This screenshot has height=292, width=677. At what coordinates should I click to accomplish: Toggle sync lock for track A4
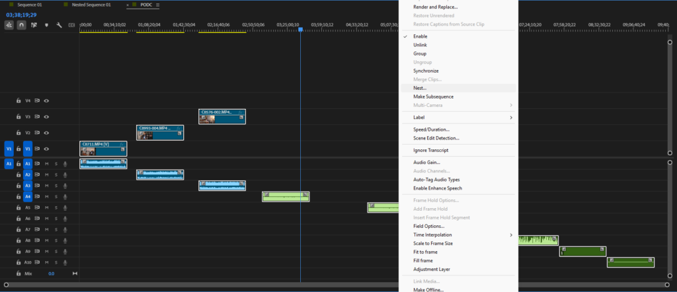pyautogui.click(x=37, y=197)
